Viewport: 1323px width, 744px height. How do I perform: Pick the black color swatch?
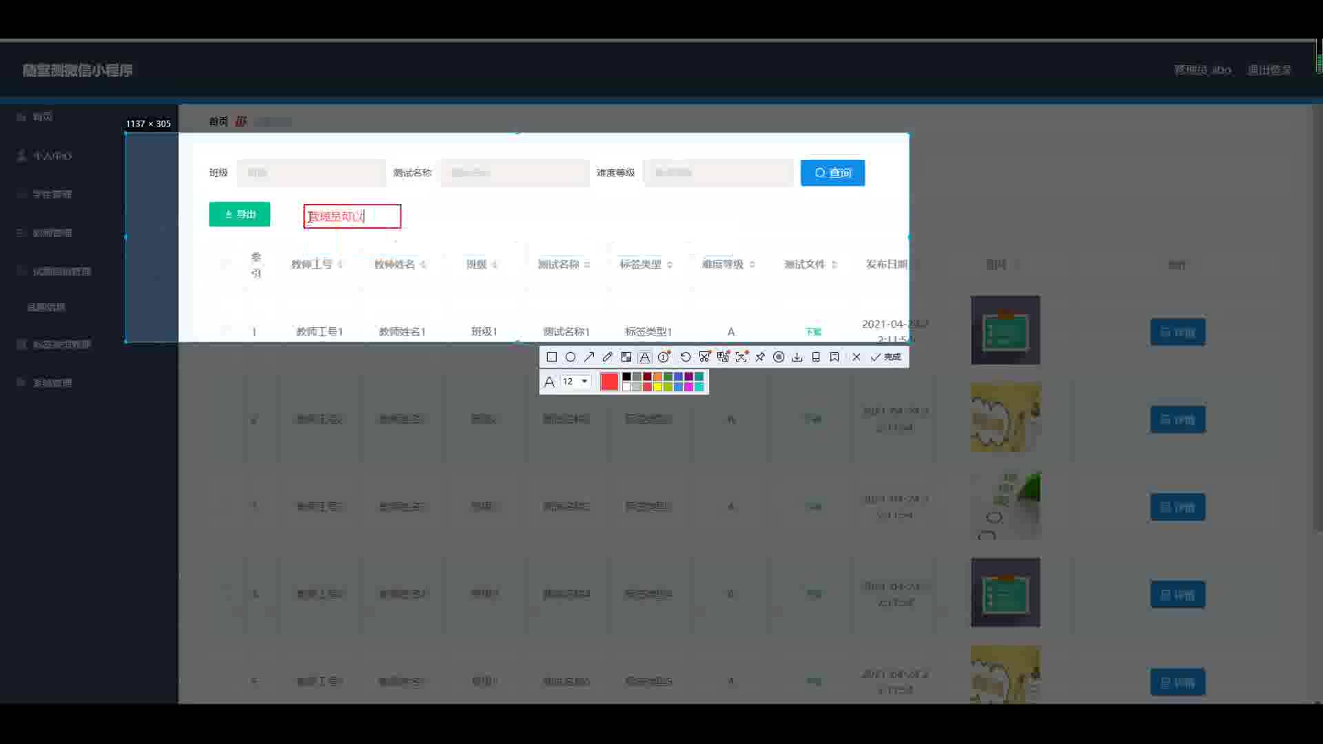click(626, 376)
